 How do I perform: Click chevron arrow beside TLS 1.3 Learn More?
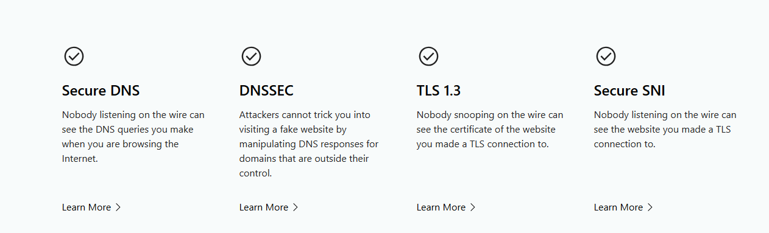tap(473, 207)
